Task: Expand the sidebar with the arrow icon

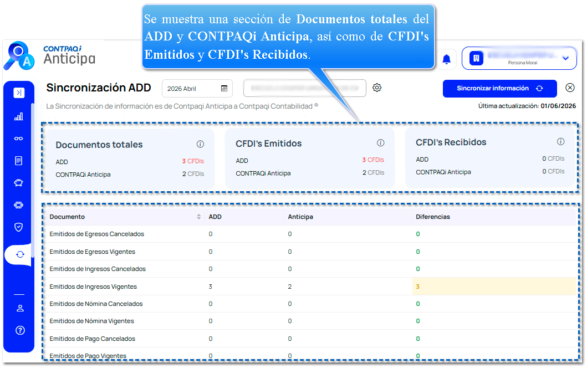Action: pyautogui.click(x=19, y=93)
